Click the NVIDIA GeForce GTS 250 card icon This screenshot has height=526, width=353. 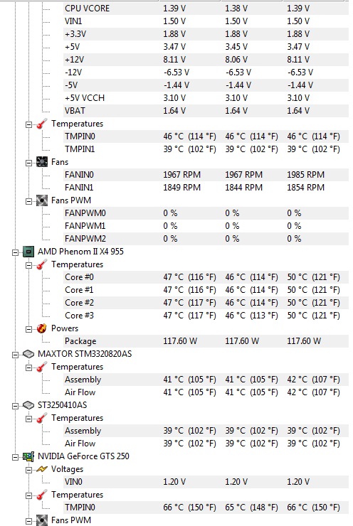click(x=28, y=456)
